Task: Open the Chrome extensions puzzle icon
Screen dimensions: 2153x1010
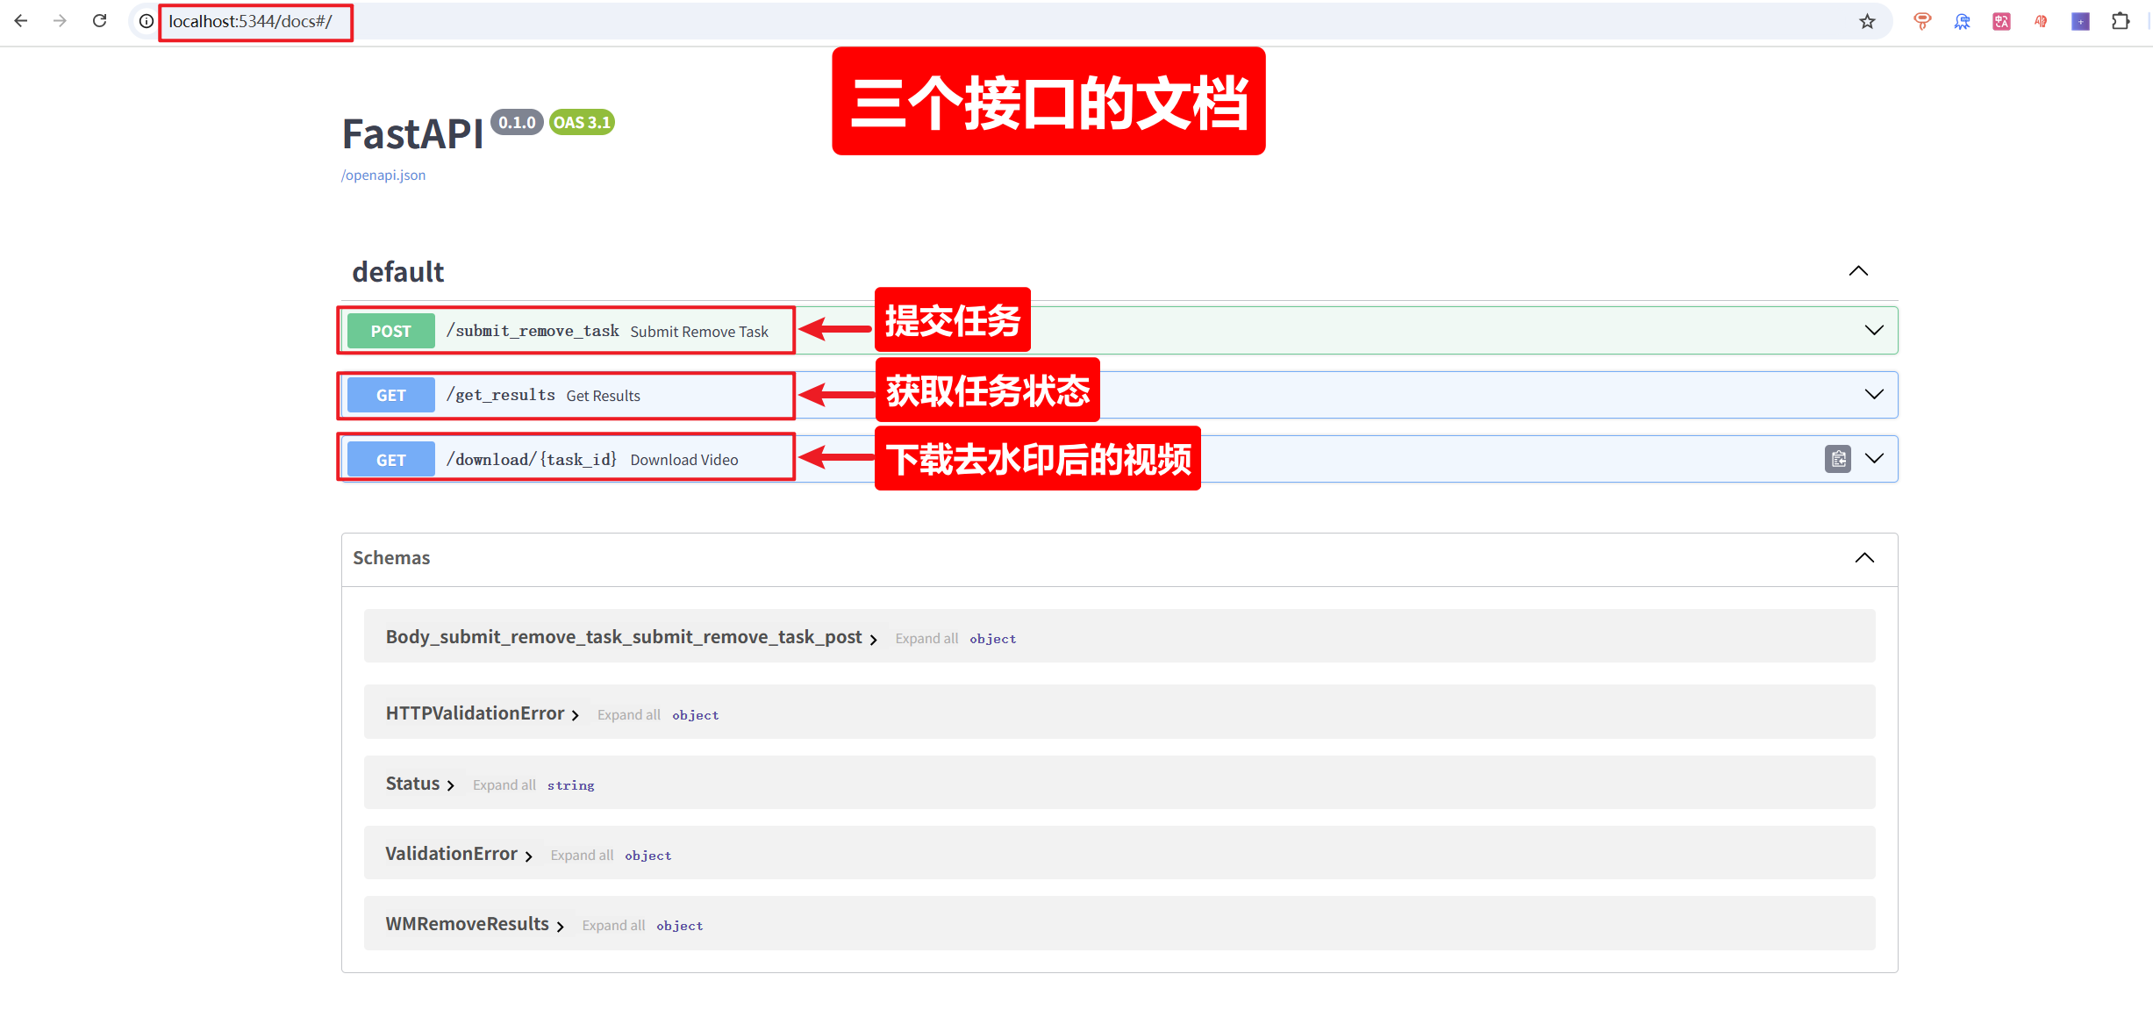Action: [2121, 21]
